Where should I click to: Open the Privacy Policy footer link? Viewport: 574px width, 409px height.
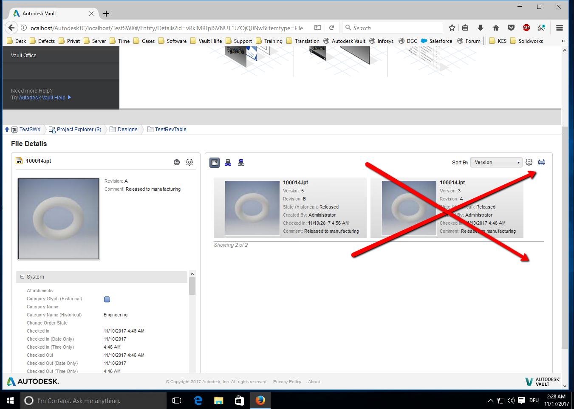(x=287, y=382)
